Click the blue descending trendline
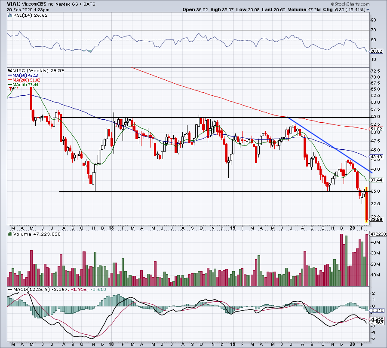The width and height of the screenshot is (387, 348). pyautogui.click(x=329, y=144)
